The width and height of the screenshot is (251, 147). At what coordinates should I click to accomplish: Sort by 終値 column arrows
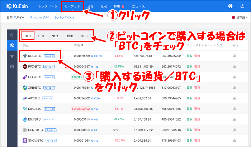point(82,45)
